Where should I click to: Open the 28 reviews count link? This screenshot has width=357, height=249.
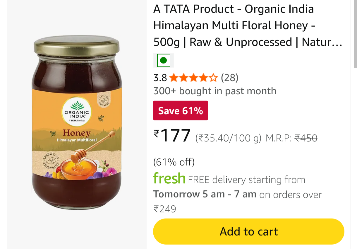tap(230, 78)
